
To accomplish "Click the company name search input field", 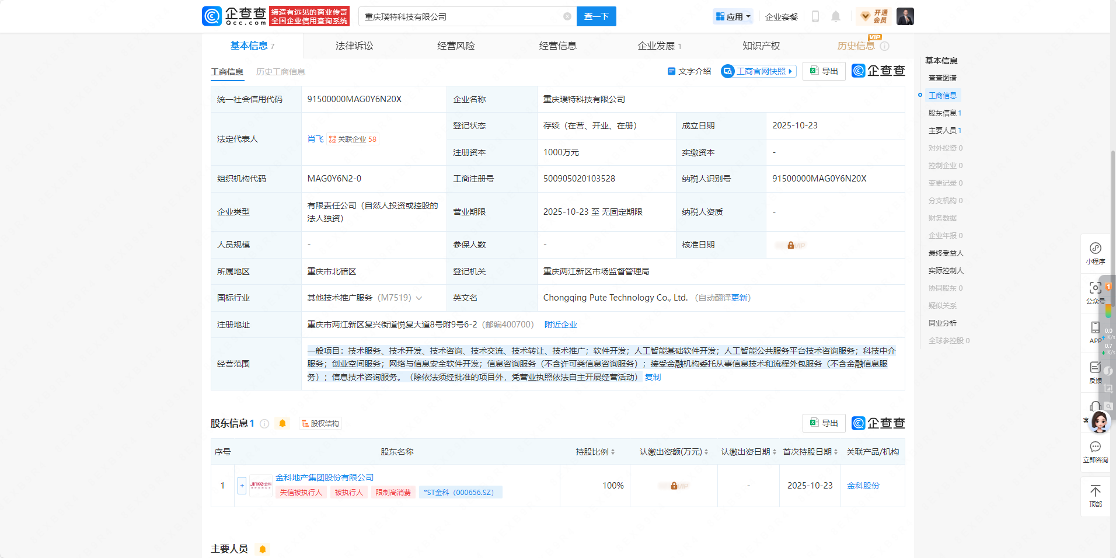I will pos(461,16).
